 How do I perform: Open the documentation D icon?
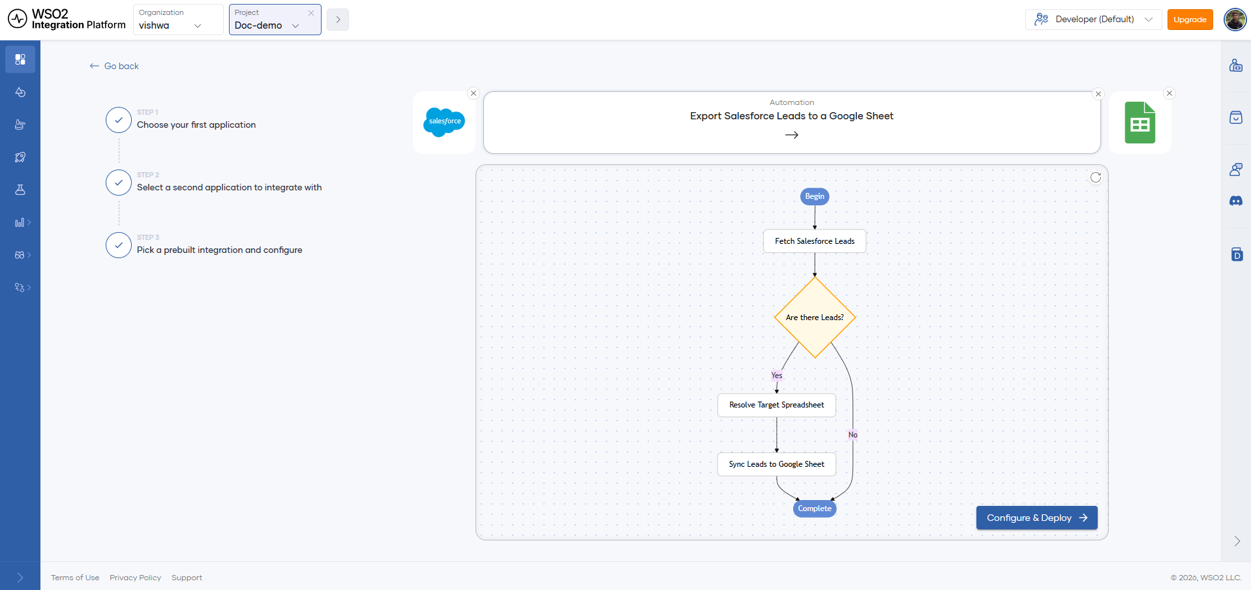tap(1237, 254)
